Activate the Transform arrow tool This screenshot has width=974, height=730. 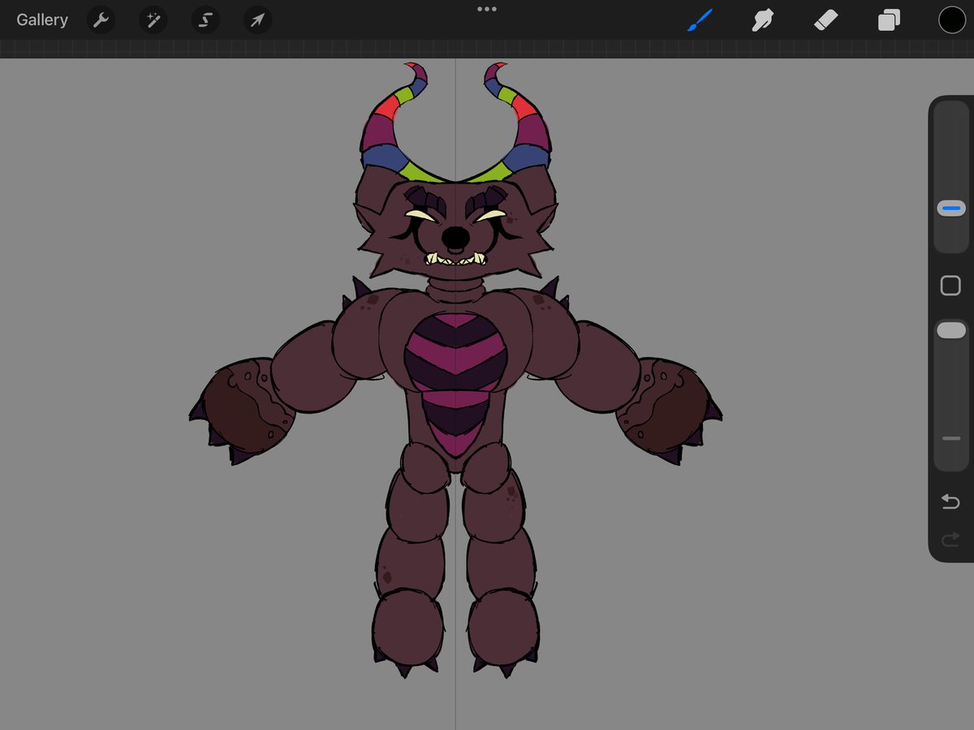[257, 20]
